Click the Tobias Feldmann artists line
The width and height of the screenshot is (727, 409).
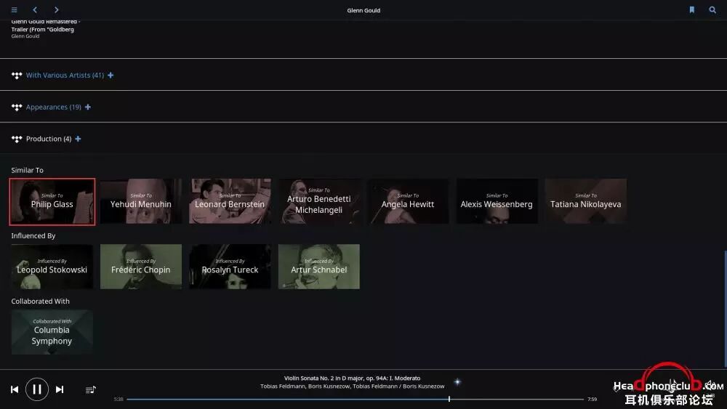[353, 386]
